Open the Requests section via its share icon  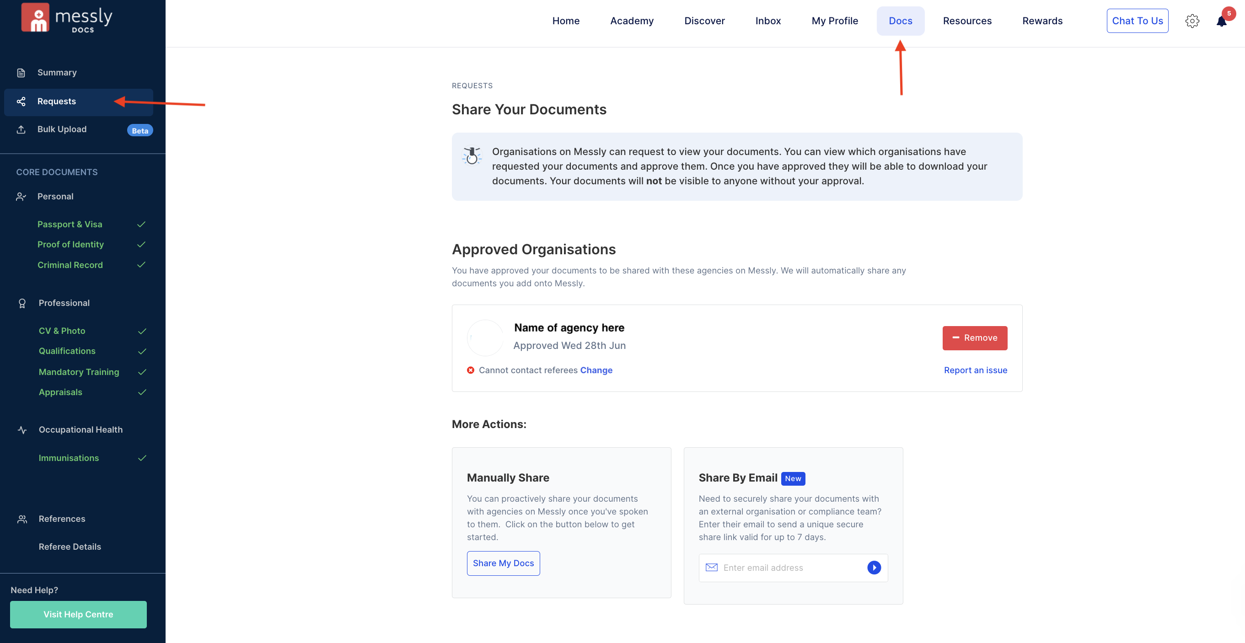[22, 102]
